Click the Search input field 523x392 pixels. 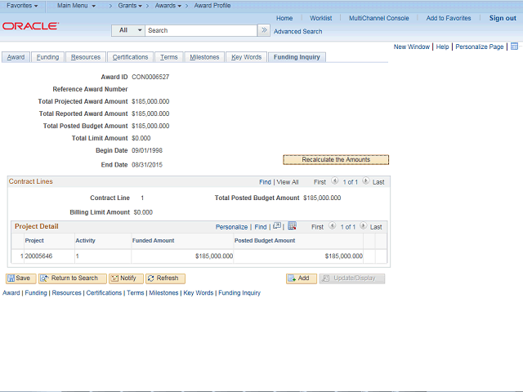coord(201,30)
